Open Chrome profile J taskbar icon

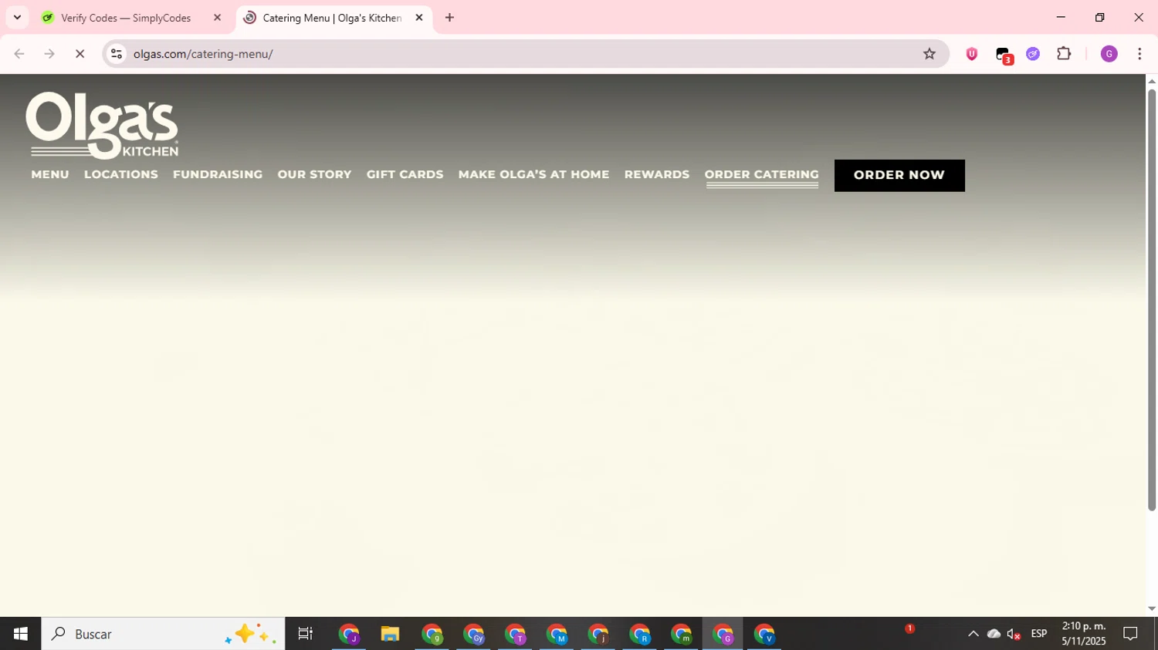pyautogui.click(x=349, y=635)
